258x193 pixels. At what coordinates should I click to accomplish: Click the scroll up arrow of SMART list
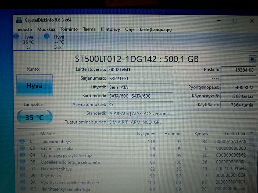pyautogui.click(x=252, y=133)
